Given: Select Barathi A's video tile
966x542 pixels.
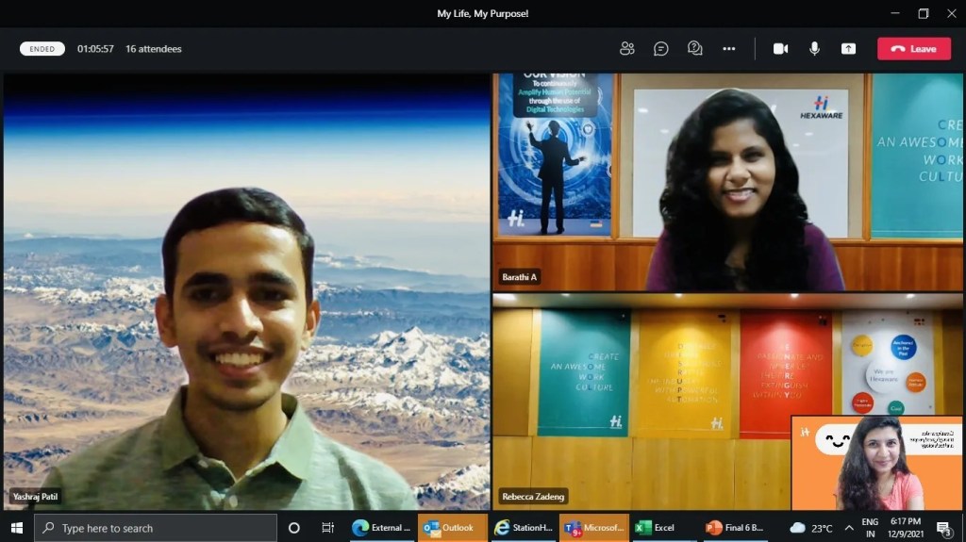Looking at the screenshot, I should pyautogui.click(x=726, y=182).
